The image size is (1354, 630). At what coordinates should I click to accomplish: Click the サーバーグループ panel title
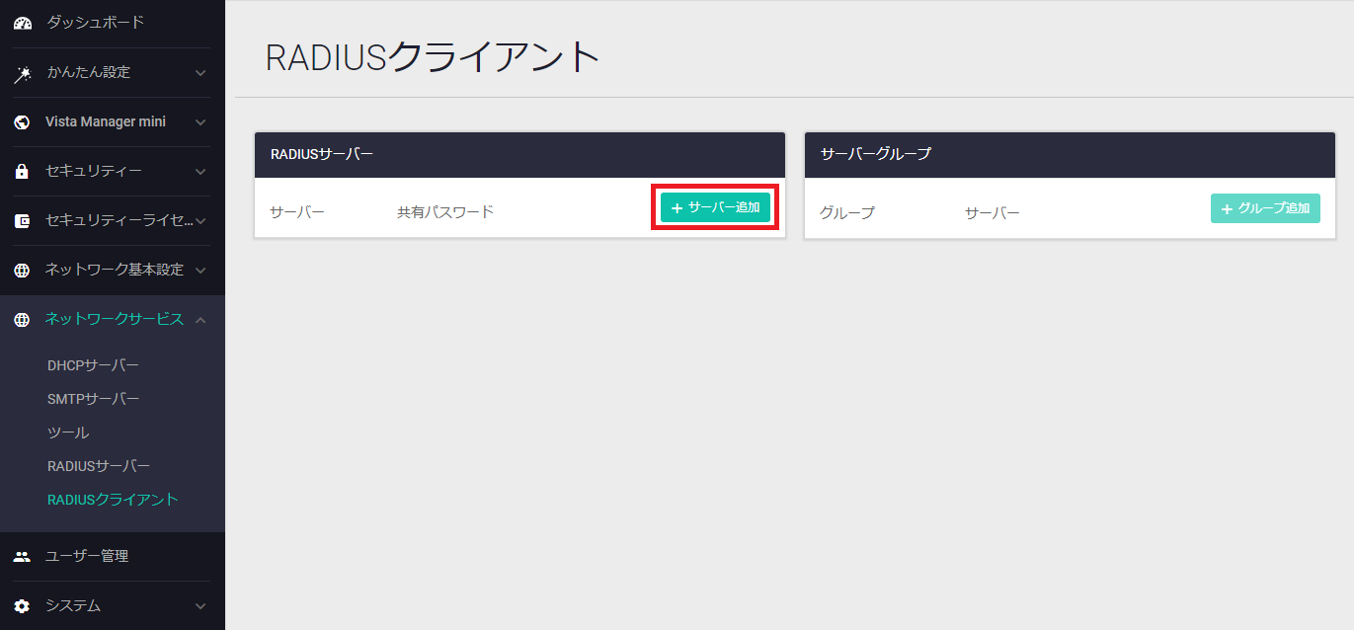[876, 155]
